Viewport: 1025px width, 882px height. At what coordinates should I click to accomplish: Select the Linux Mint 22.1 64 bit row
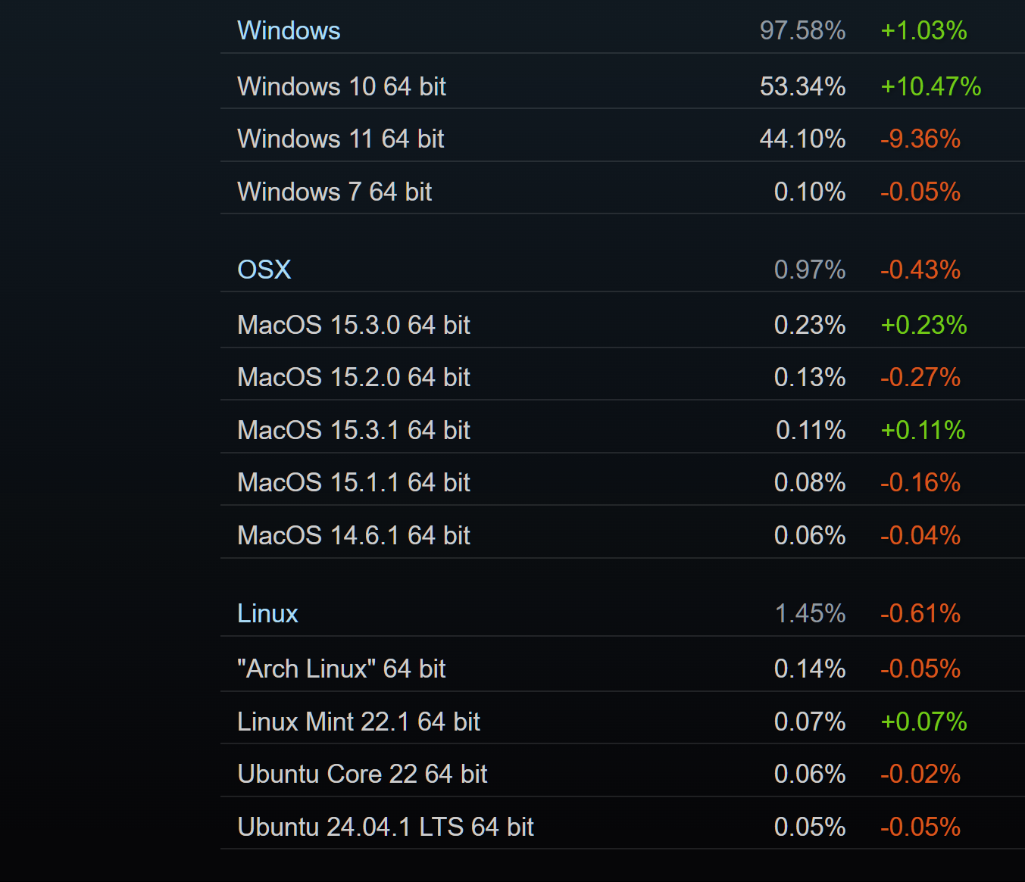pyautogui.click(x=358, y=722)
